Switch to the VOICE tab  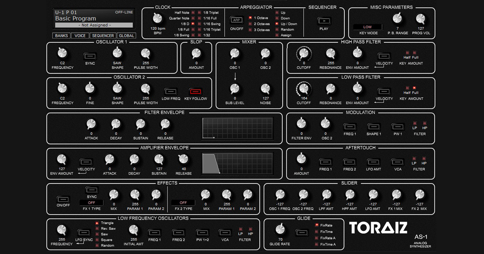(x=80, y=35)
